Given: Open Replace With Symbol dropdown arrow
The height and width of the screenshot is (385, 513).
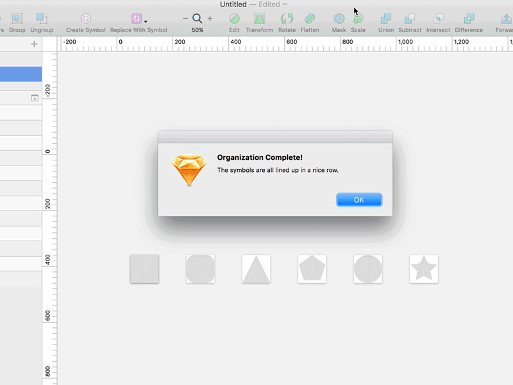Looking at the screenshot, I should [146, 22].
